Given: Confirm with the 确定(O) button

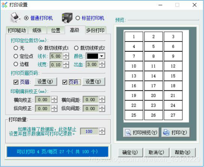Looking at the screenshot, I should point(130,152).
